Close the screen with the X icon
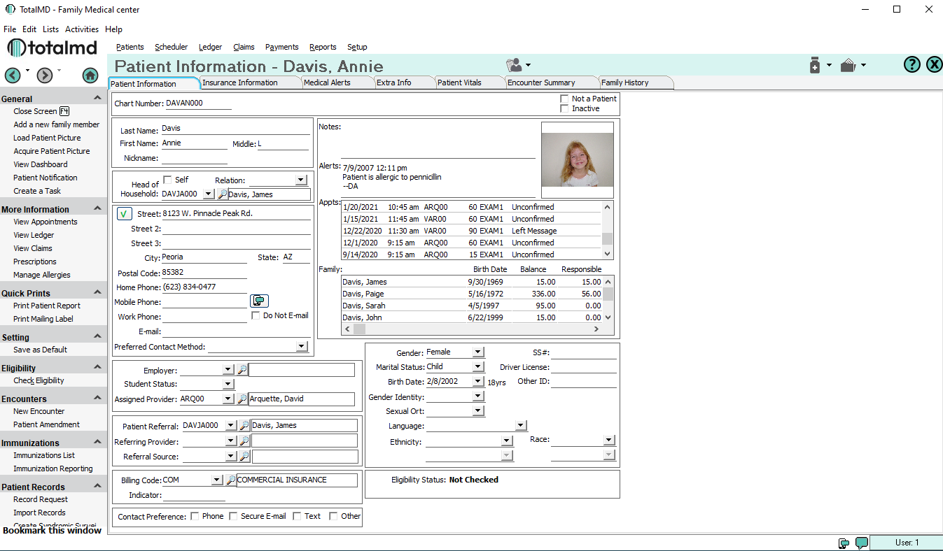Image resolution: width=943 pixels, height=551 pixels. coord(934,65)
